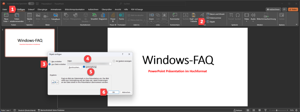Open the Aufzeichnen ribbon tab

click(93, 9)
